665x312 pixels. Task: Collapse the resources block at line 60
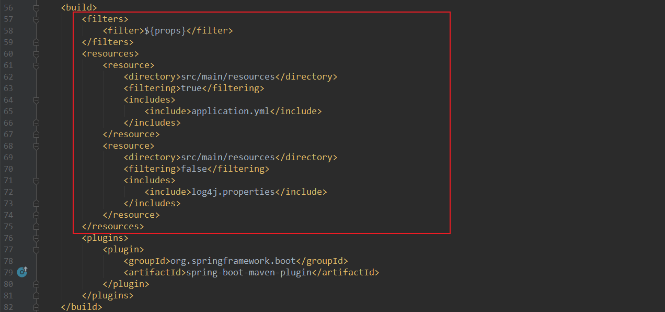pos(36,54)
